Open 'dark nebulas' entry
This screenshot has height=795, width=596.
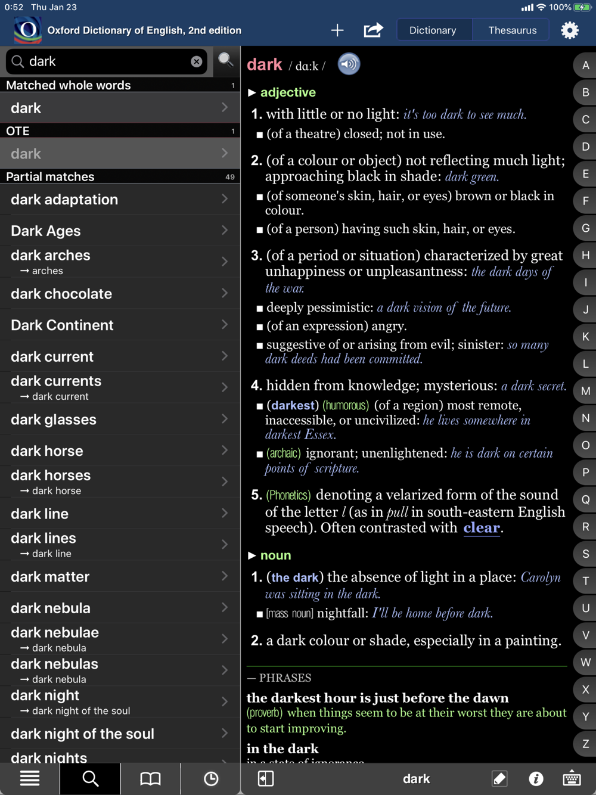(120, 670)
